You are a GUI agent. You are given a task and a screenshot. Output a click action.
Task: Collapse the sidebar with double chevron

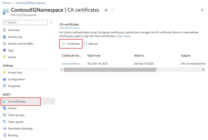coord(52,23)
